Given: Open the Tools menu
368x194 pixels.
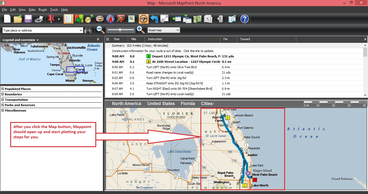Looking at the screenshot, I should [54, 10].
